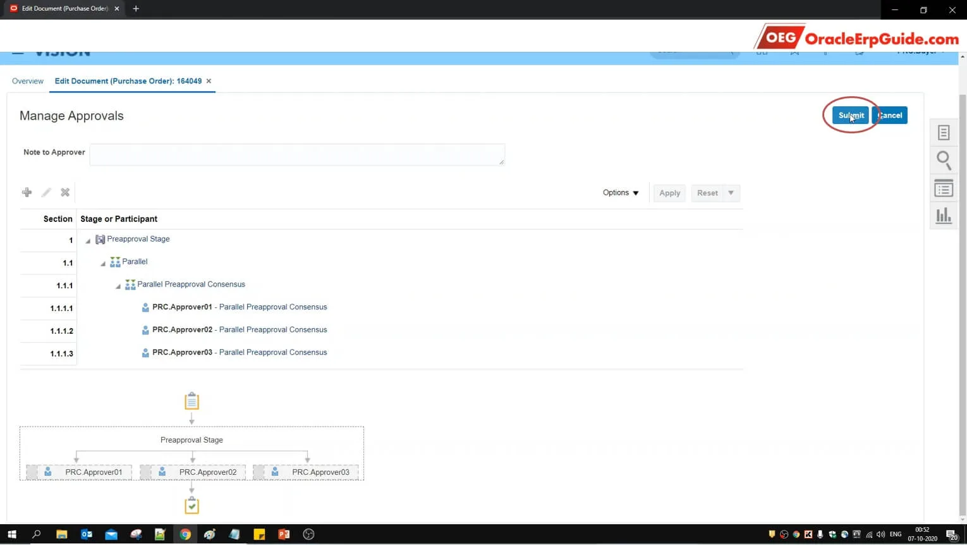Click the volume icon in system tray

pos(880,535)
